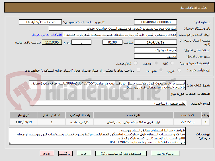Click the گروه خدمت field
This screenshot has width=215, height=161.
[x=108, y=103]
